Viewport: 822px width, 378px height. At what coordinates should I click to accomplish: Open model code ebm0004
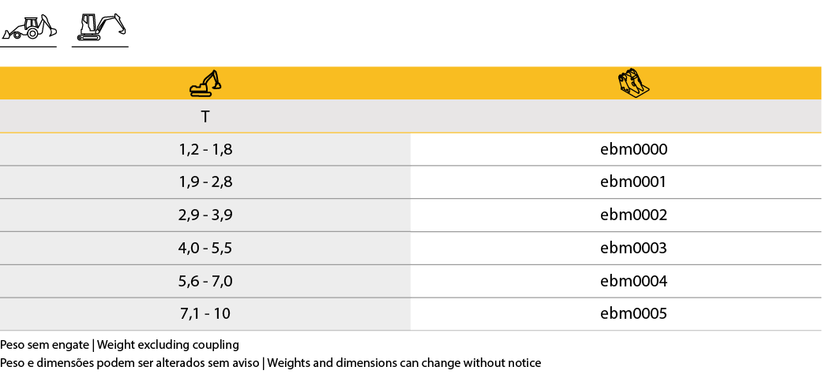pos(633,281)
